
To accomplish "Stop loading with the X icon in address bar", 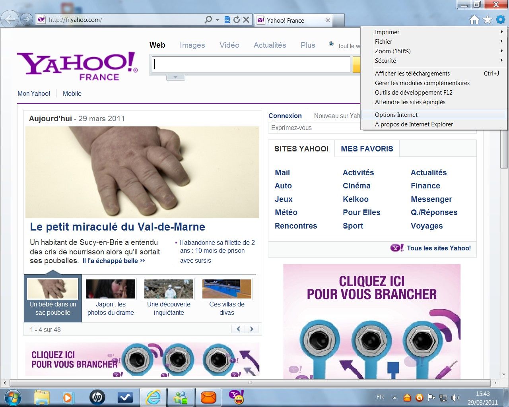I will [246, 19].
